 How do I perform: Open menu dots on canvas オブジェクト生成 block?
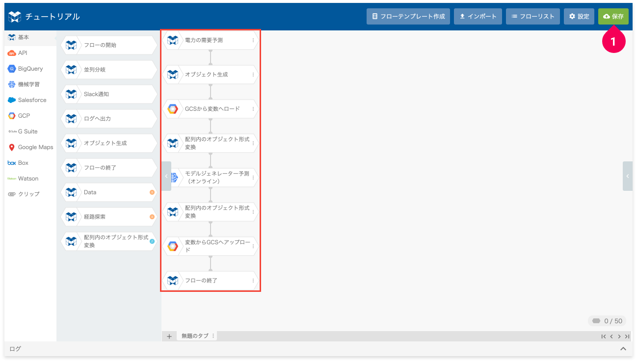(x=253, y=75)
